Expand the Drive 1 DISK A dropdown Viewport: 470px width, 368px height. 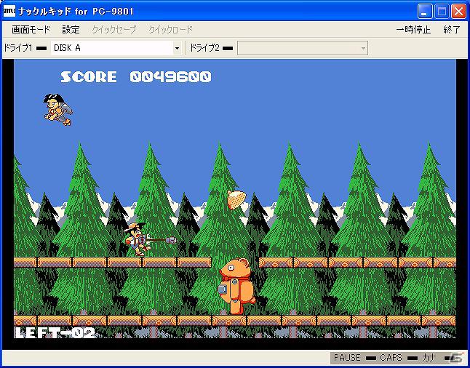[x=177, y=48]
